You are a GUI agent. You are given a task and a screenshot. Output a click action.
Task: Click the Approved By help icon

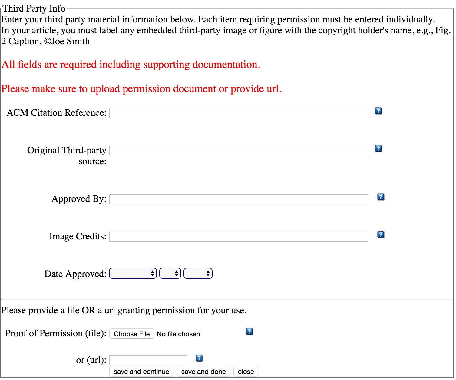point(381,197)
